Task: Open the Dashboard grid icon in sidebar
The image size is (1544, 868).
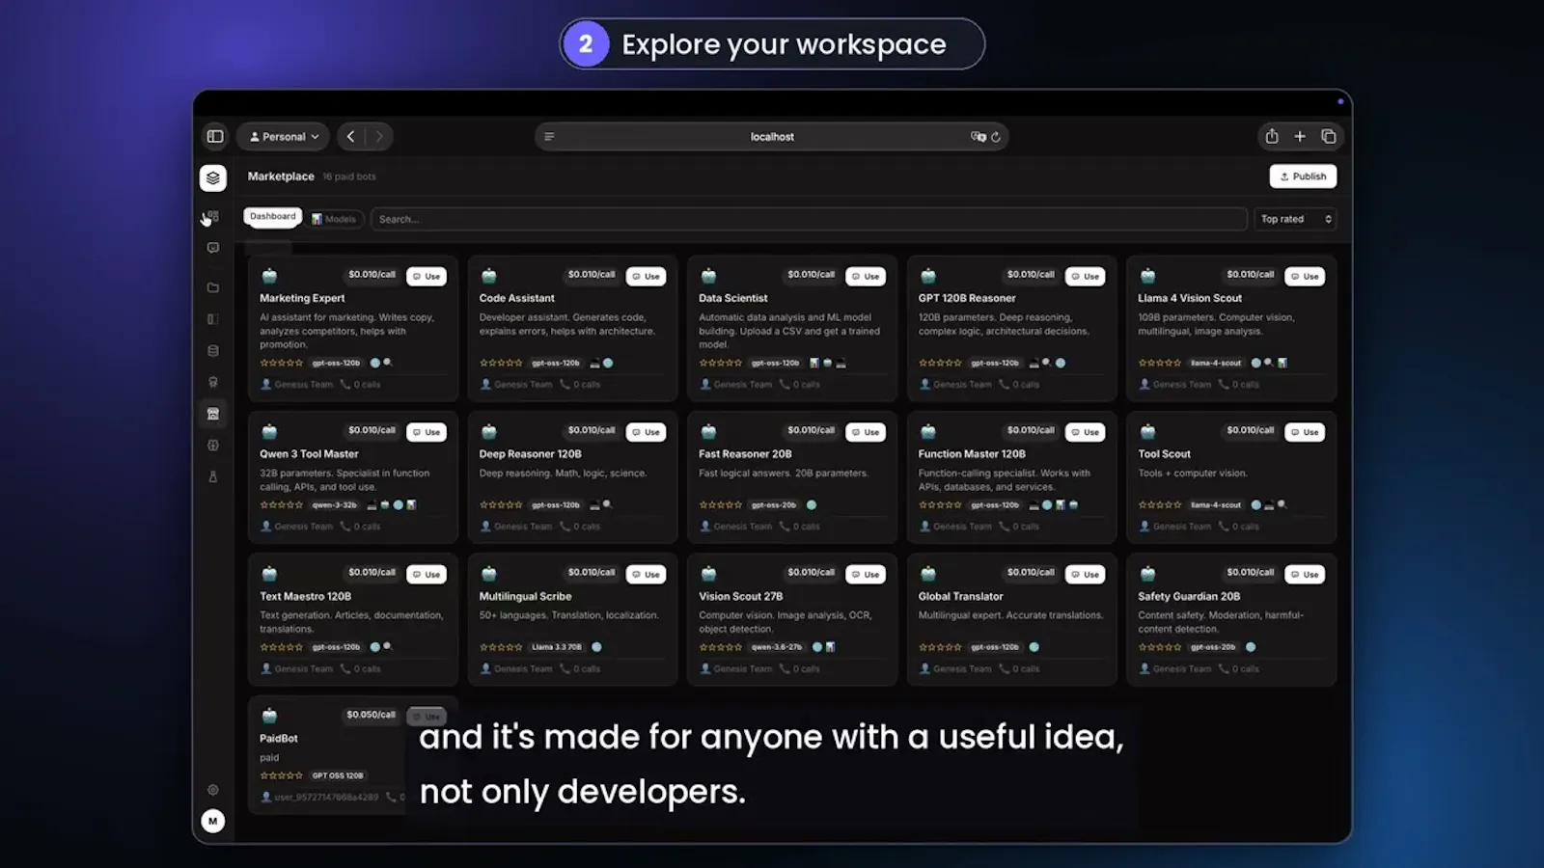Action: [x=213, y=217]
